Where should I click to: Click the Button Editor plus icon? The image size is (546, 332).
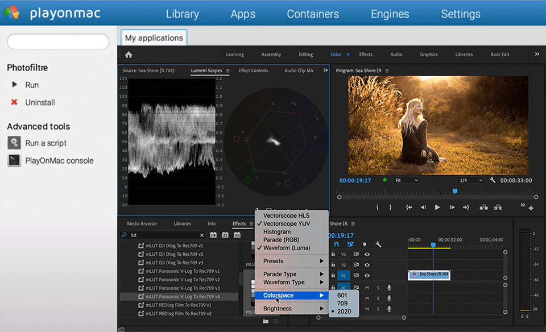(x=531, y=208)
